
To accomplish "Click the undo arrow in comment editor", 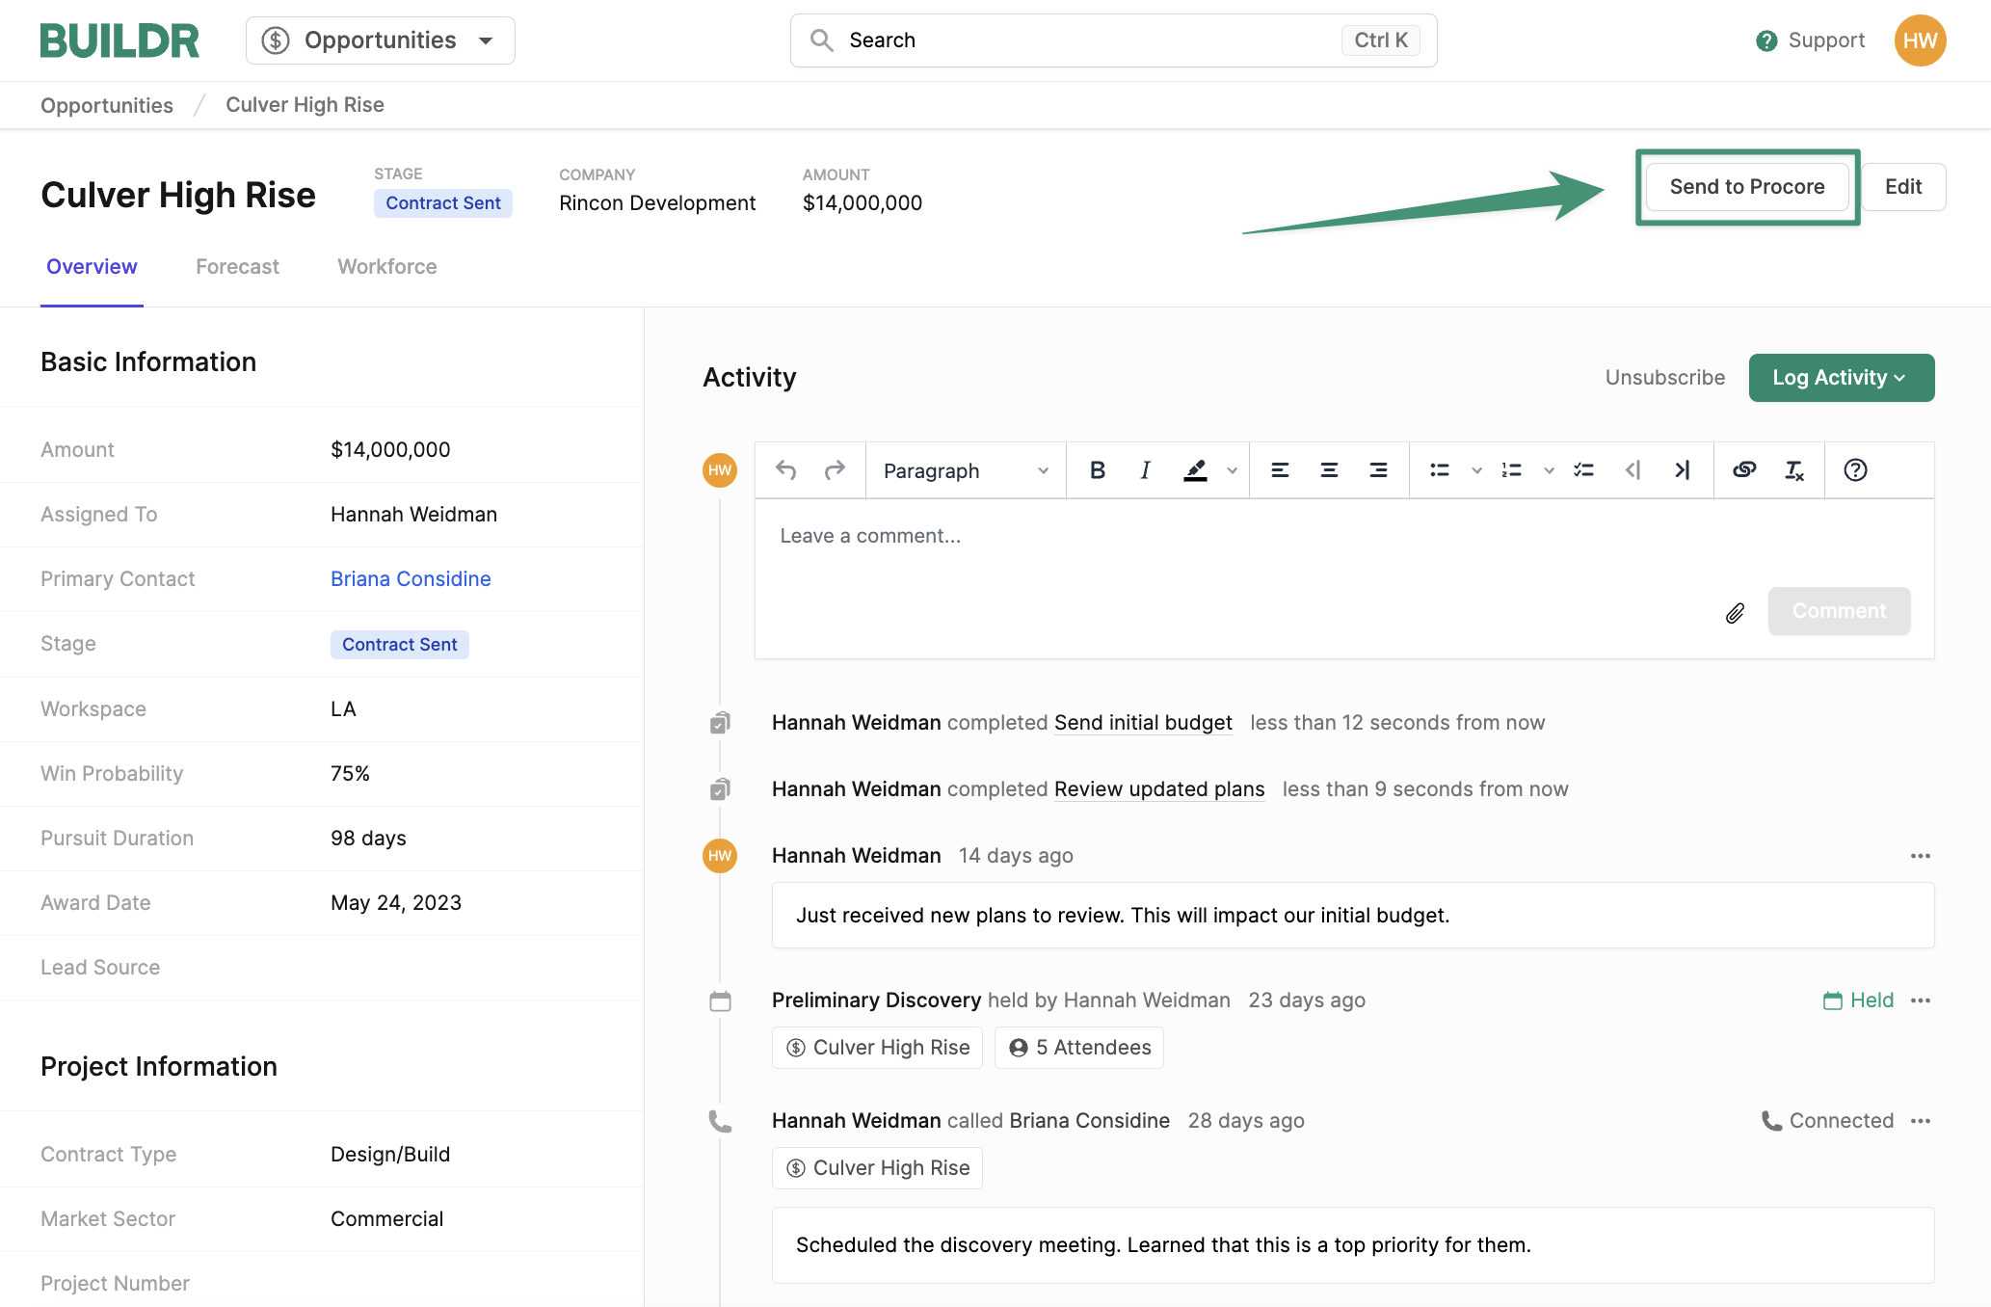I will coord(786,470).
